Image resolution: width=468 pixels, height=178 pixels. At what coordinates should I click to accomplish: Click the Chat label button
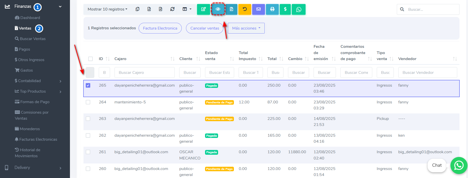coord(437,165)
